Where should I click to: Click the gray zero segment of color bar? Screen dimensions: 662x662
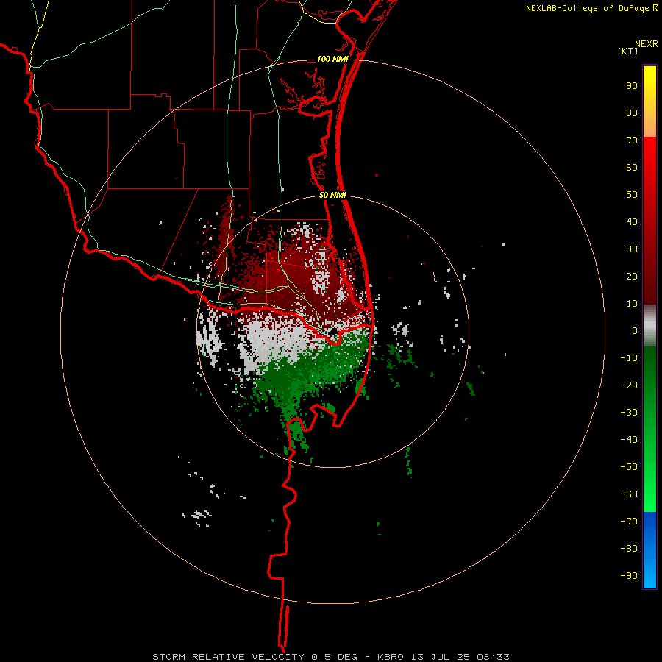649,326
